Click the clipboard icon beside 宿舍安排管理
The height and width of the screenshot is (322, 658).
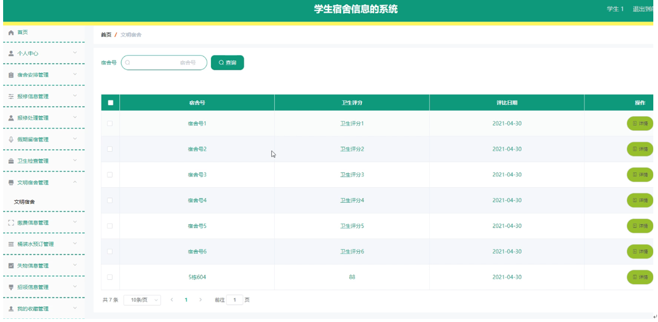tap(11, 75)
